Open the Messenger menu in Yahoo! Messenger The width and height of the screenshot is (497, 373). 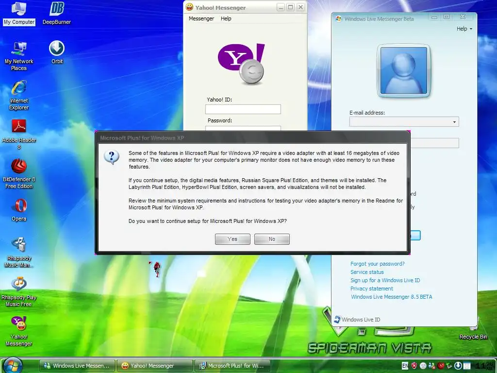click(x=201, y=18)
